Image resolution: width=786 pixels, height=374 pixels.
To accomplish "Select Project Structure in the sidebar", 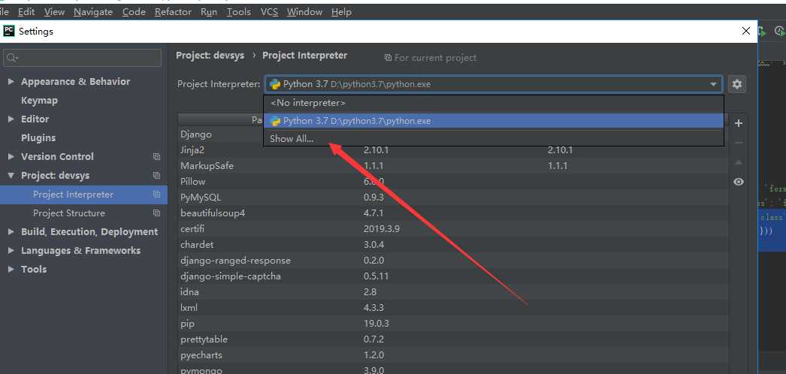I will pyautogui.click(x=83, y=213).
